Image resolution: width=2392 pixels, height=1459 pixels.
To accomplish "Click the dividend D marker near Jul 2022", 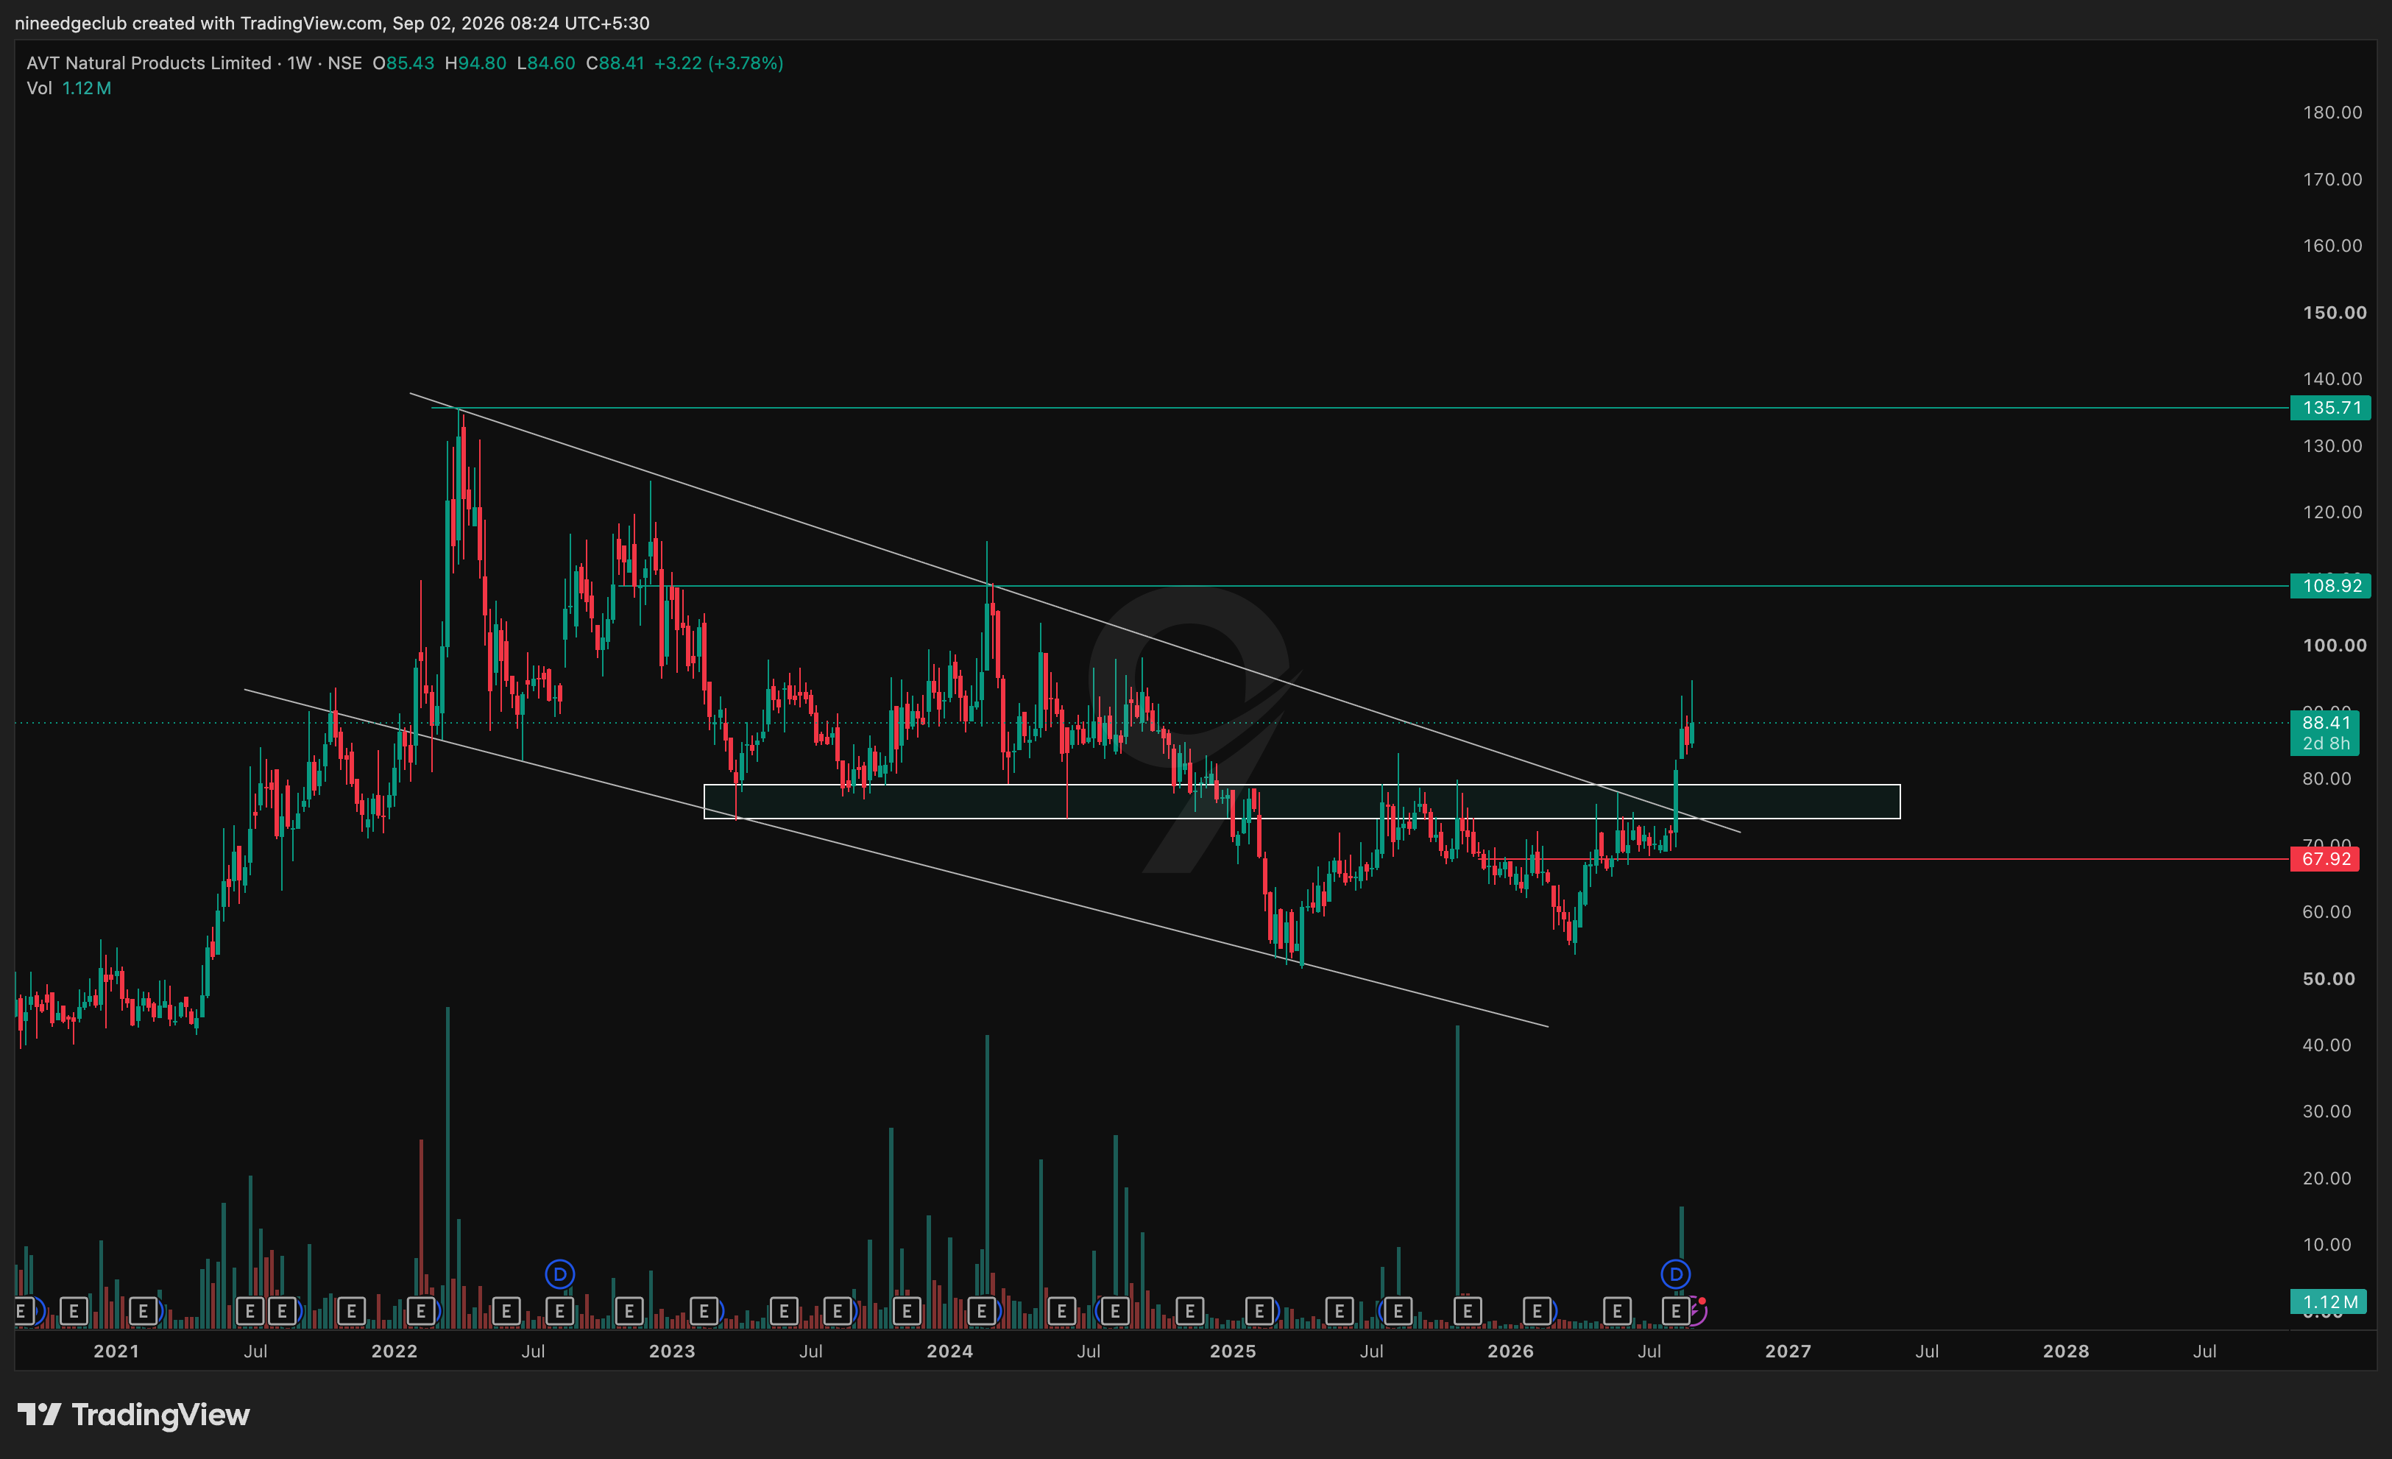I will point(560,1273).
